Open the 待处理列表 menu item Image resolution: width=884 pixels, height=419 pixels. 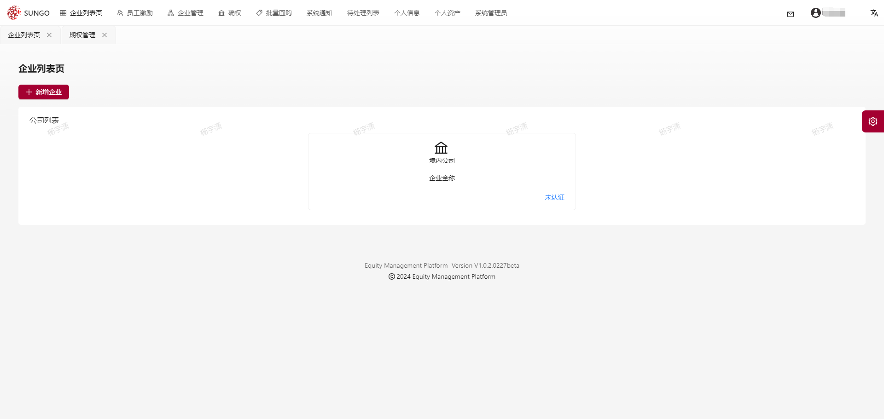click(x=363, y=13)
